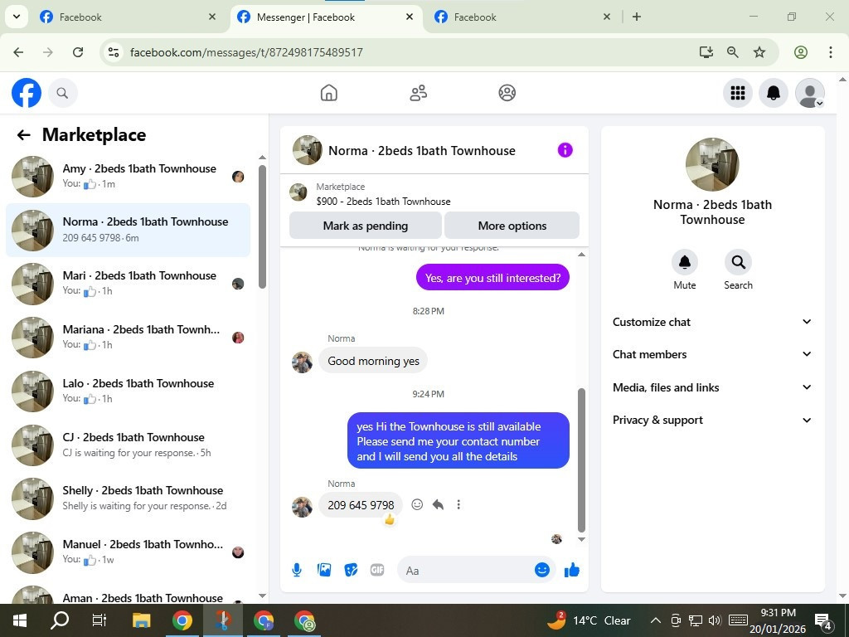Reload the page in Chrome
The image size is (849, 637).
pyautogui.click(x=78, y=52)
